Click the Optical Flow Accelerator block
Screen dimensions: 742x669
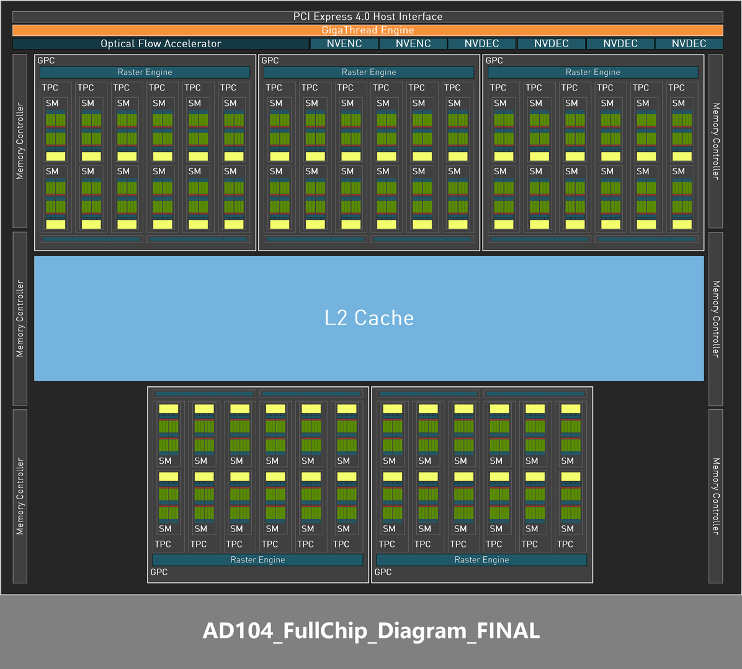(161, 43)
